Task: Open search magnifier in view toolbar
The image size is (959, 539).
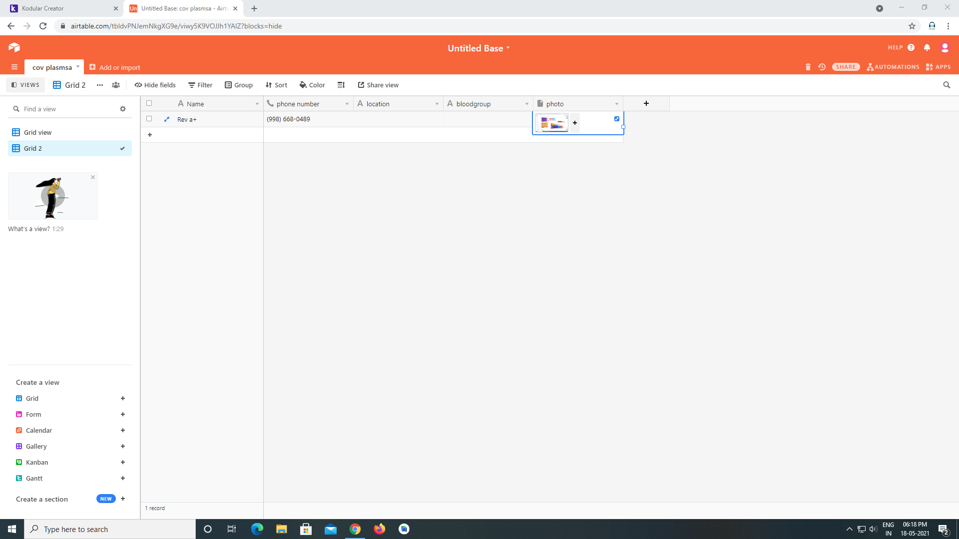Action: [947, 85]
